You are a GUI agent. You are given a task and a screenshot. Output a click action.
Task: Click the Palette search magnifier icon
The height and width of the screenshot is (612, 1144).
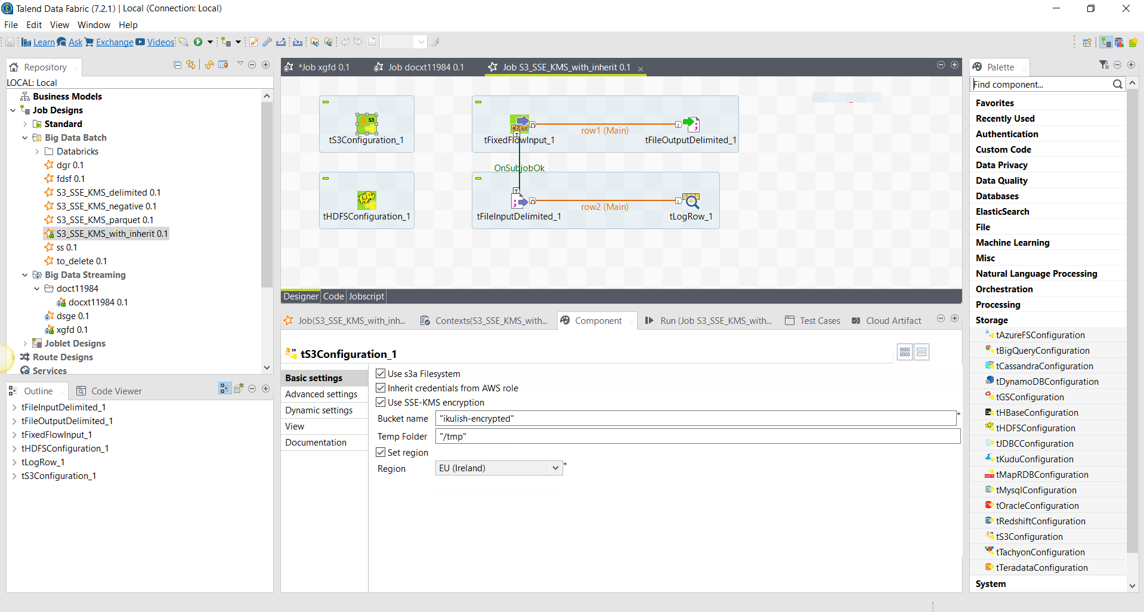(1117, 85)
